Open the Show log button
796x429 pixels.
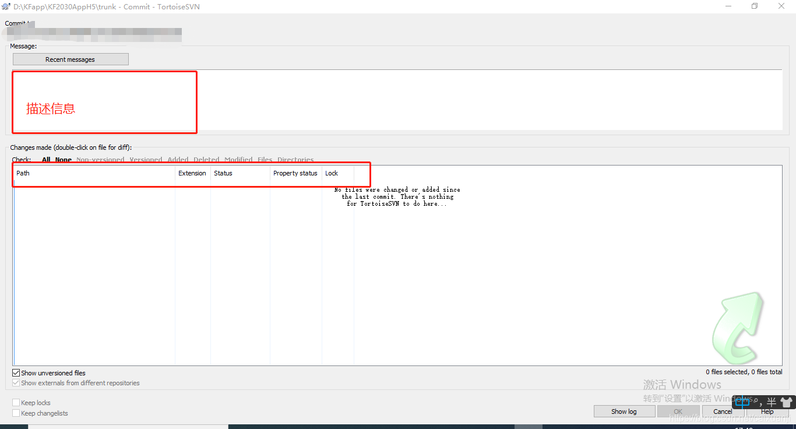tap(624, 412)
